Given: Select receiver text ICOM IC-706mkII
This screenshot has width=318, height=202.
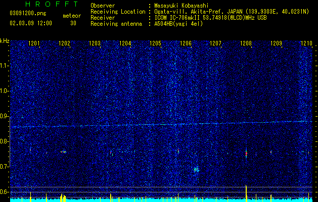Looking at the screenshot, I should click(x=176, y=18).
